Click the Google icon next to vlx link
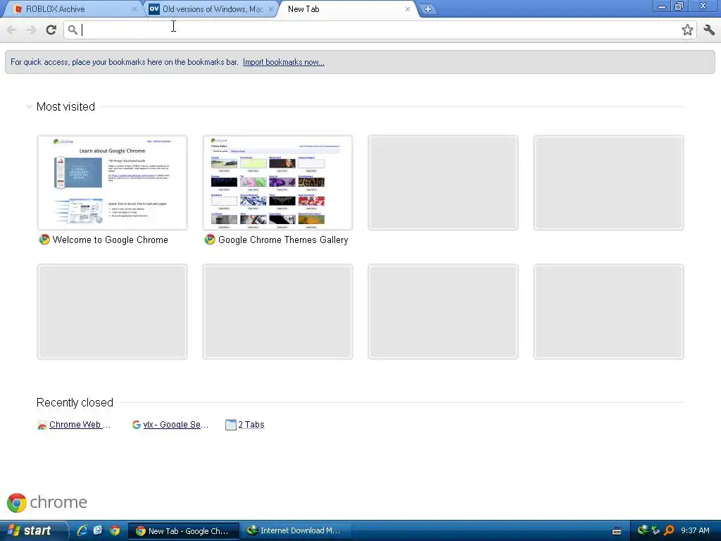 (136, 425)
